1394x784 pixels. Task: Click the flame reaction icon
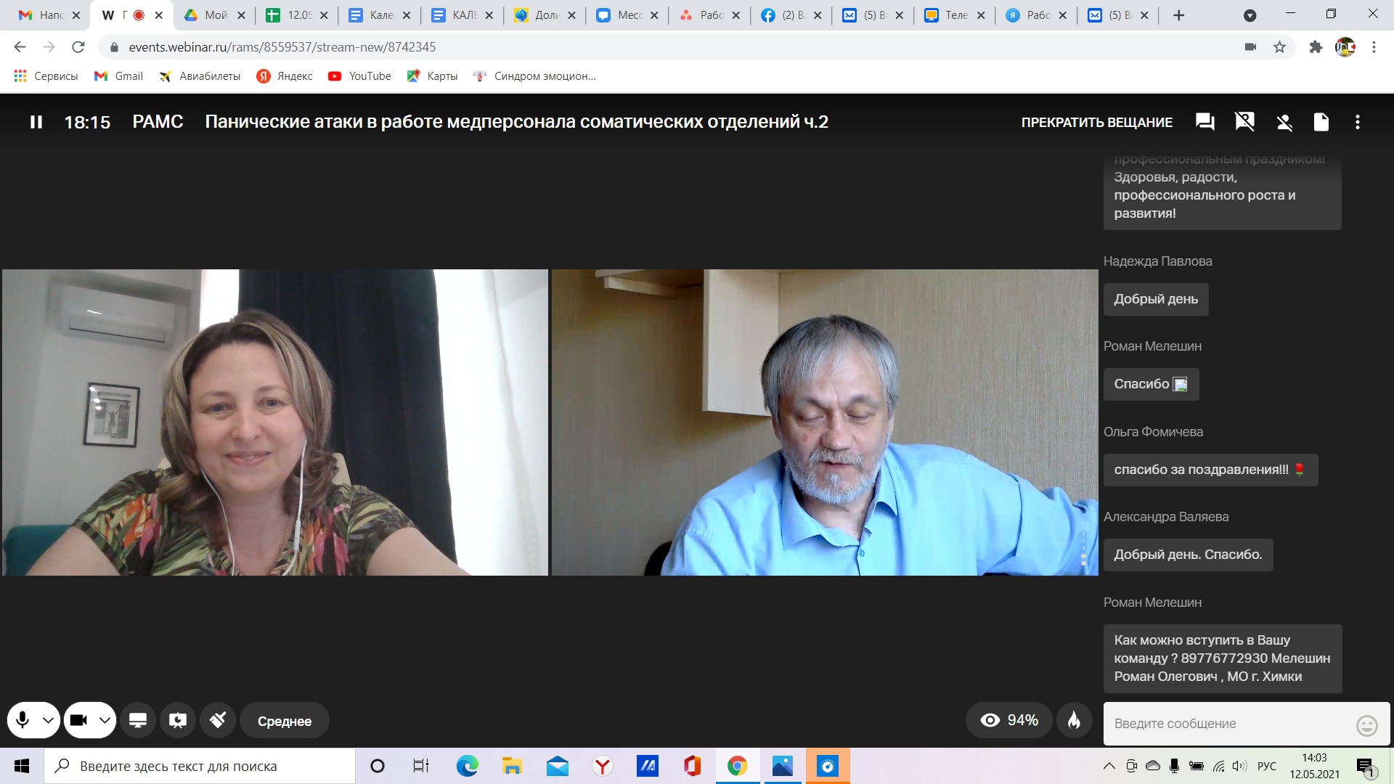1074,720
